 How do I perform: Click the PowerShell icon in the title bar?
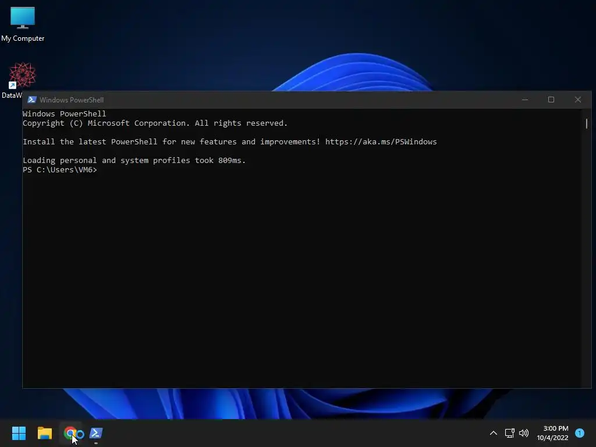coord(32,100)
